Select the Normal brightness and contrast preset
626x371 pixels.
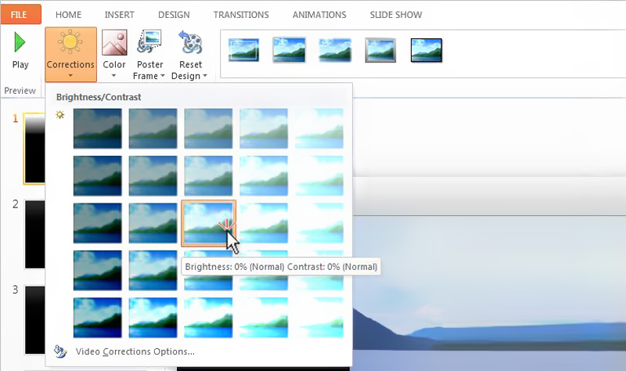[x=208, y=224]
